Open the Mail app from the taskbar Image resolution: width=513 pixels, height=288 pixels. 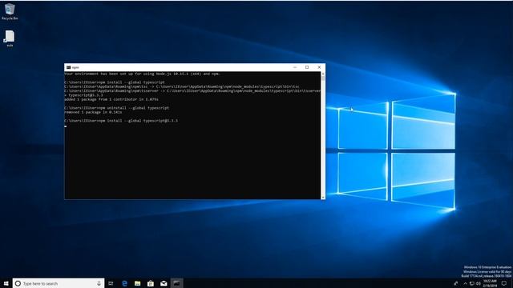[164, 283]
